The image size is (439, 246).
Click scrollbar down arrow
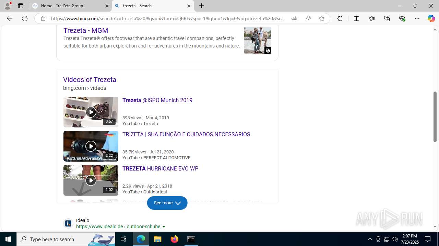click(x=435, y=227)
